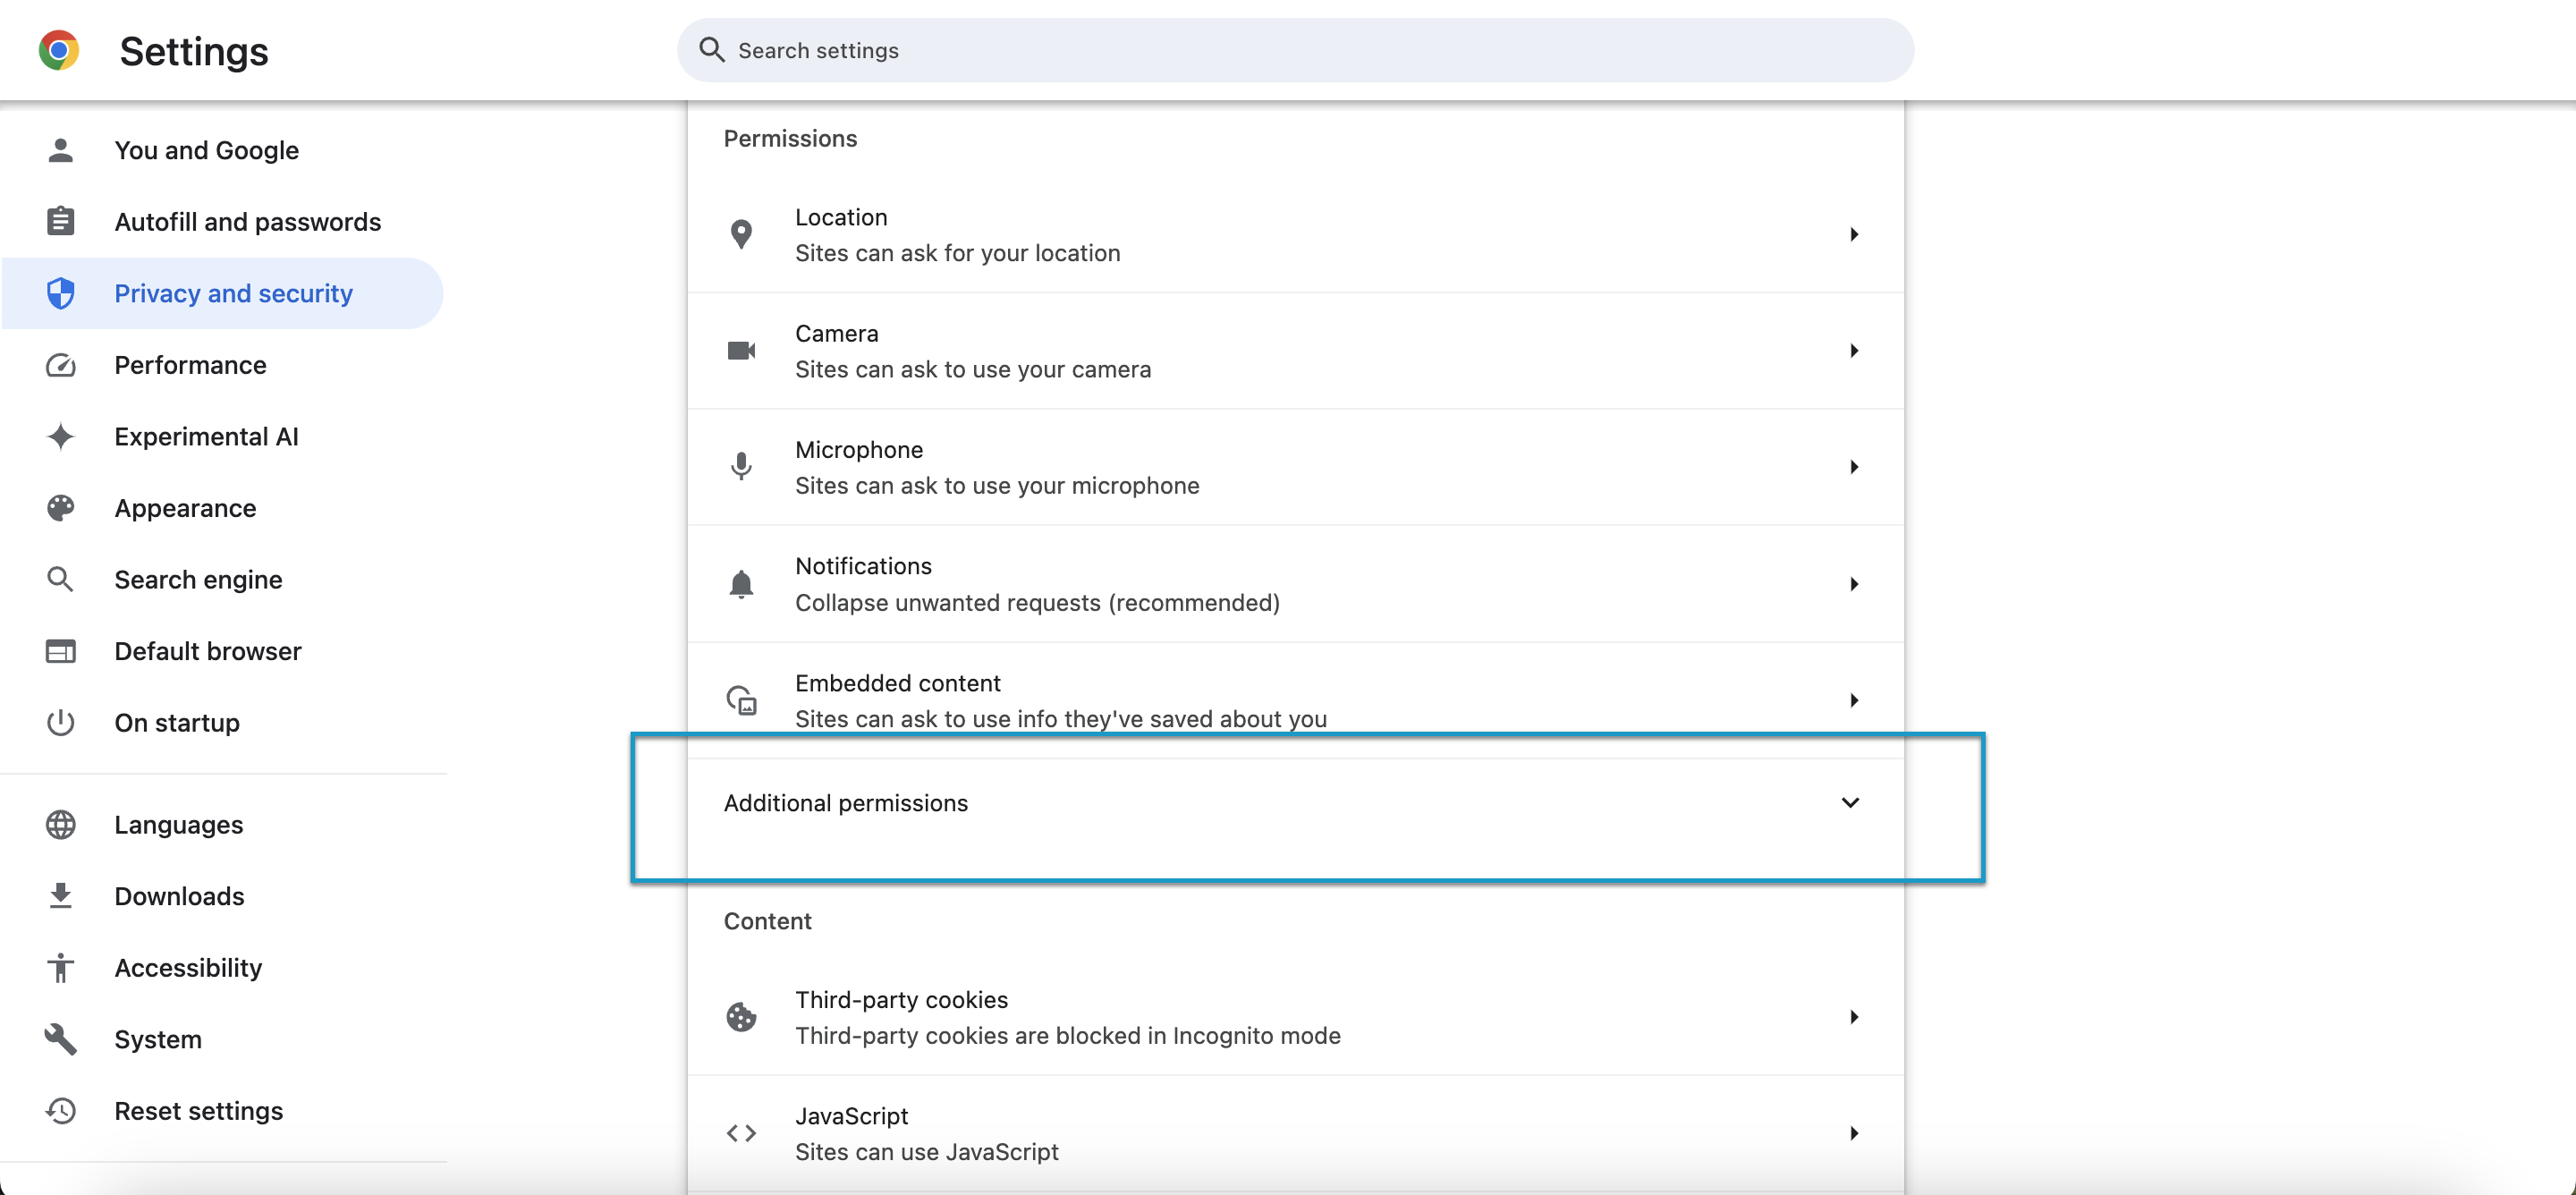The width and height of the screenshot is (2576, 1195).
Task: Go to Autofill and passwords
Action: pos(247,221)
